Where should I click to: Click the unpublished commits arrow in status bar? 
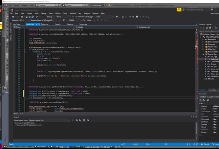coord(188,144)
